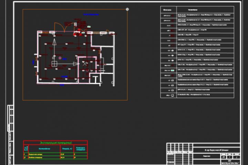Select the T-shaped fixture in small bottom room

[95, 79]
